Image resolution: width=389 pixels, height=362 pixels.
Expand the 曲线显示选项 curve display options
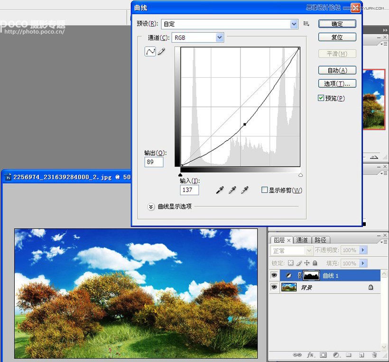(x=151, y=207)
